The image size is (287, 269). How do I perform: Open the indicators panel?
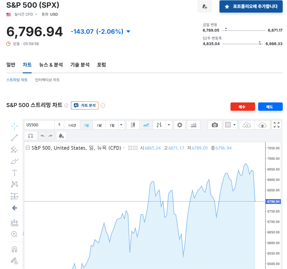(193, 125)
